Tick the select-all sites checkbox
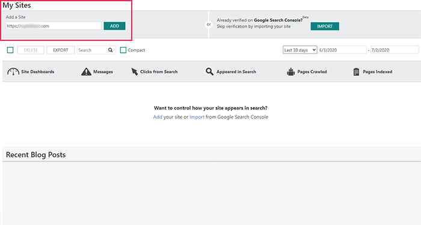The image size is (421, 225). (x=10, y=50)
